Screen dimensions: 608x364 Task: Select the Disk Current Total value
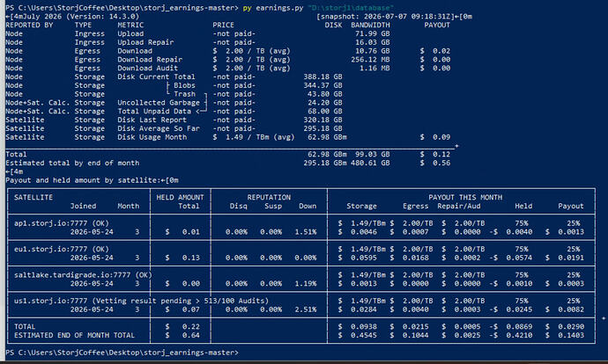click(323, 76)
